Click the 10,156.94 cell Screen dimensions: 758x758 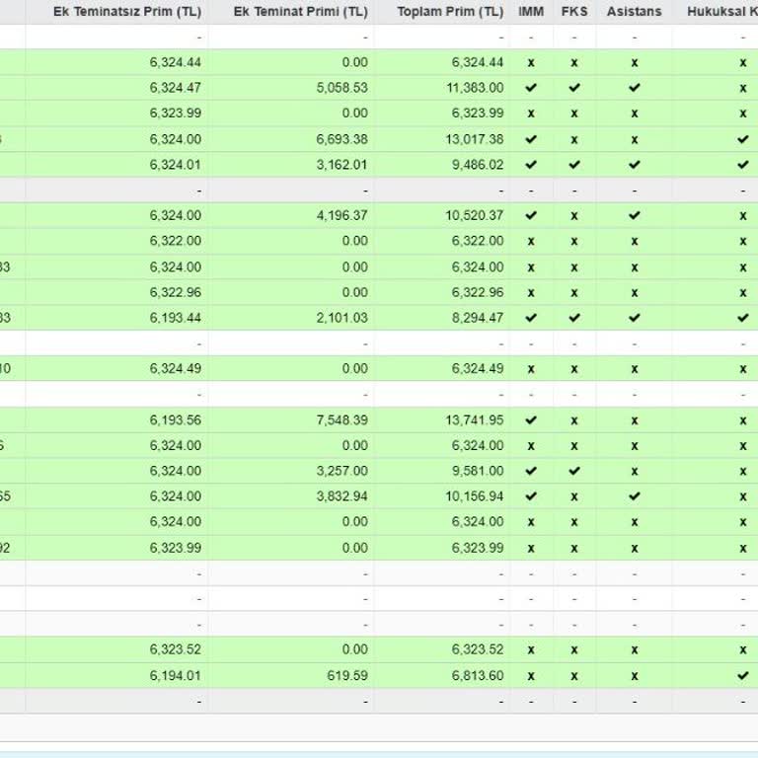click(x=475, y=496)
